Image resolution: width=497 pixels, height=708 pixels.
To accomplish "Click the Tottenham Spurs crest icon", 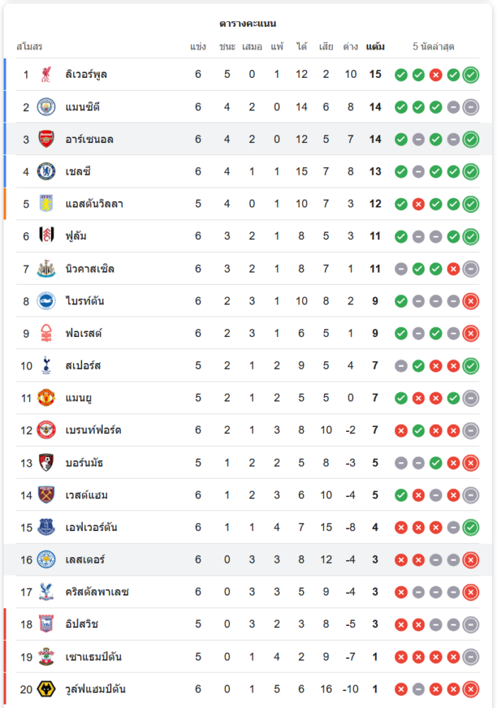I will 47,365.
